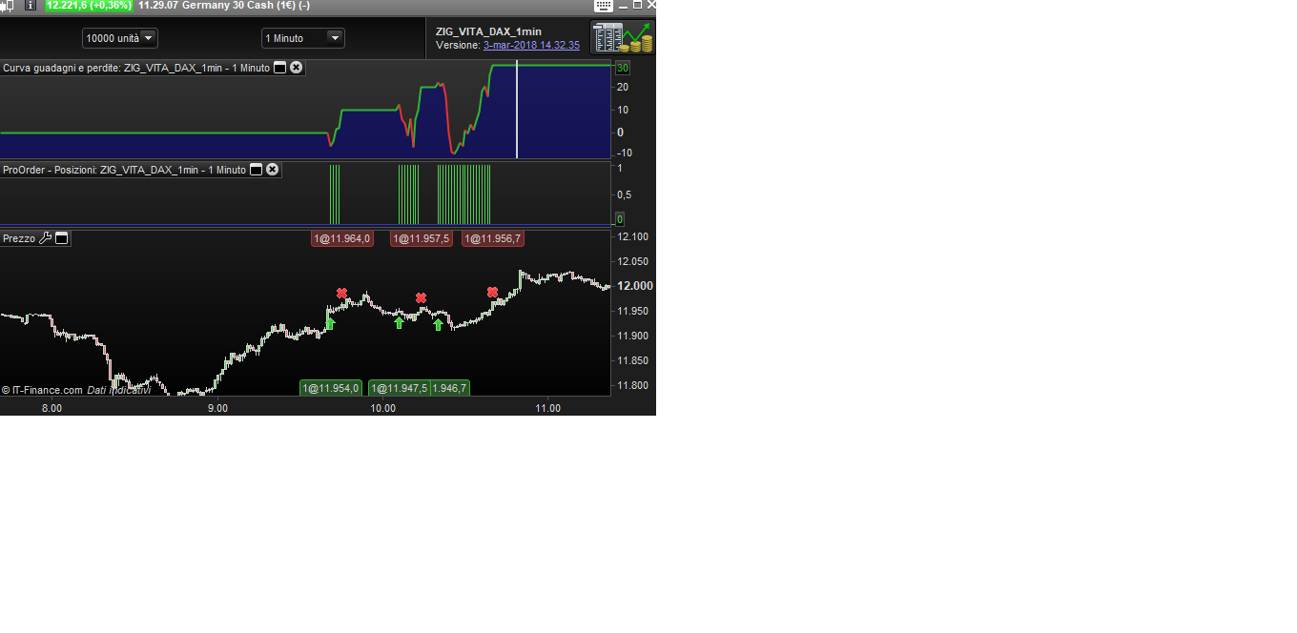Click the green buy arrow above 1@11.947,5
This screenshot has height=633, width=1297.
coord(399,323)
